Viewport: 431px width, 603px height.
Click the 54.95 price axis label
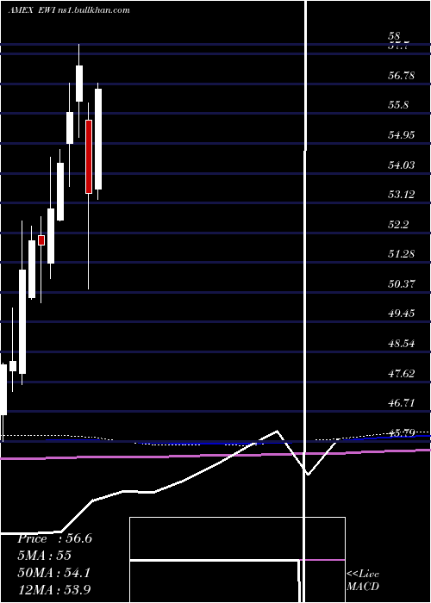(402, 135)
